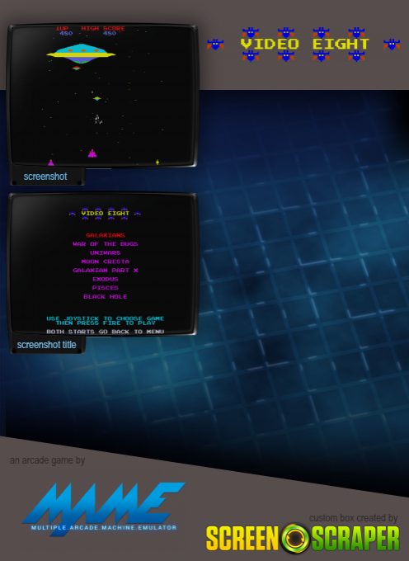This screenshot has width=409, height=561.
Task: Click the 'an arcade game by' text
Action: click(x=47, y=460)
